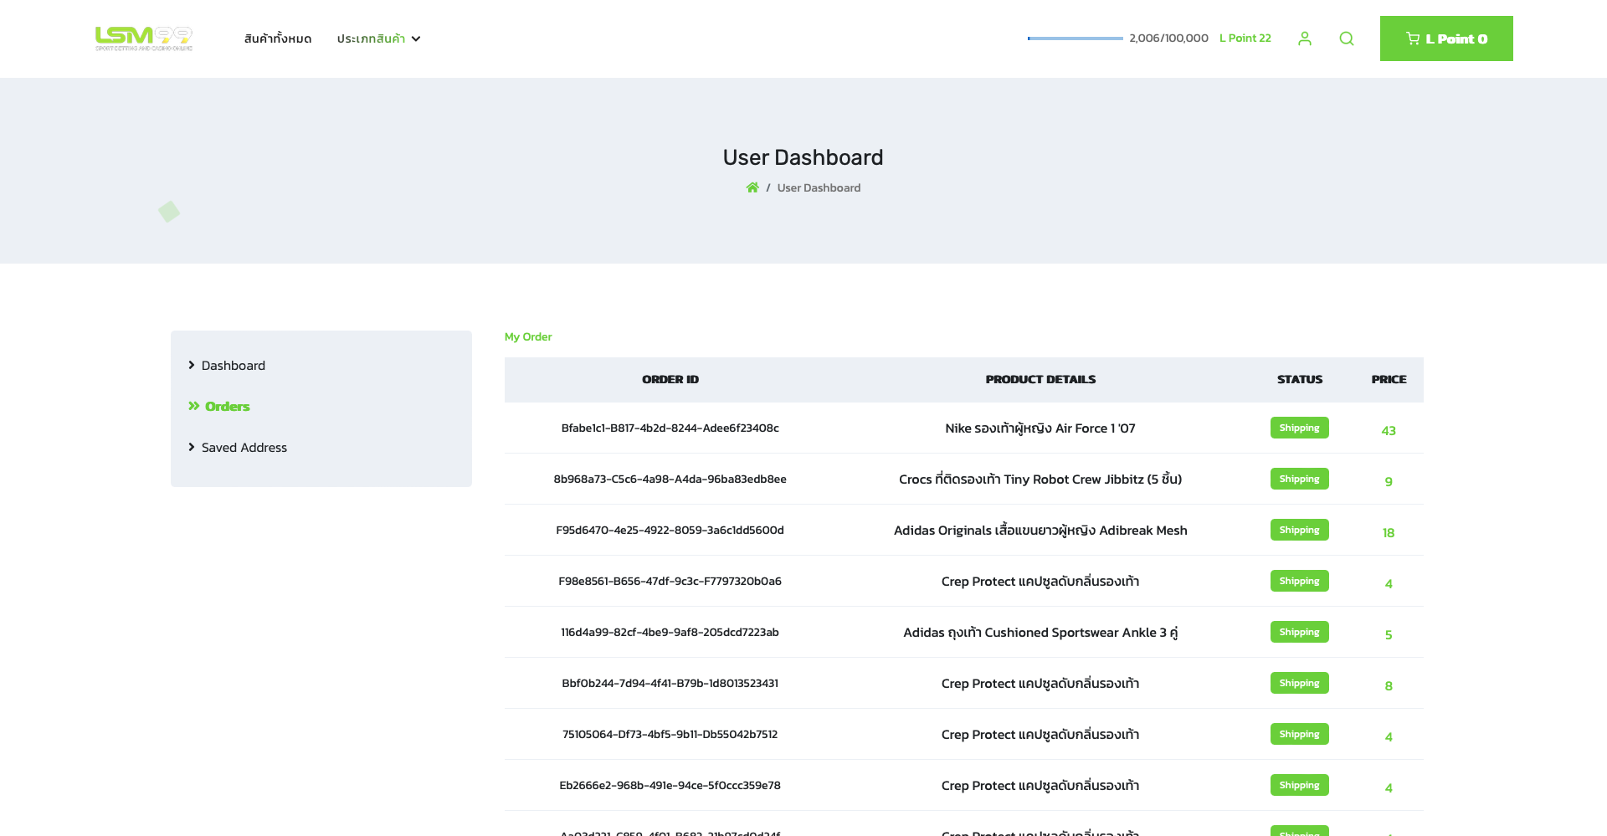Click the LSM99 logo
Screen dimensions: 1607x836
pyautogui.click(x=144, y=38)
